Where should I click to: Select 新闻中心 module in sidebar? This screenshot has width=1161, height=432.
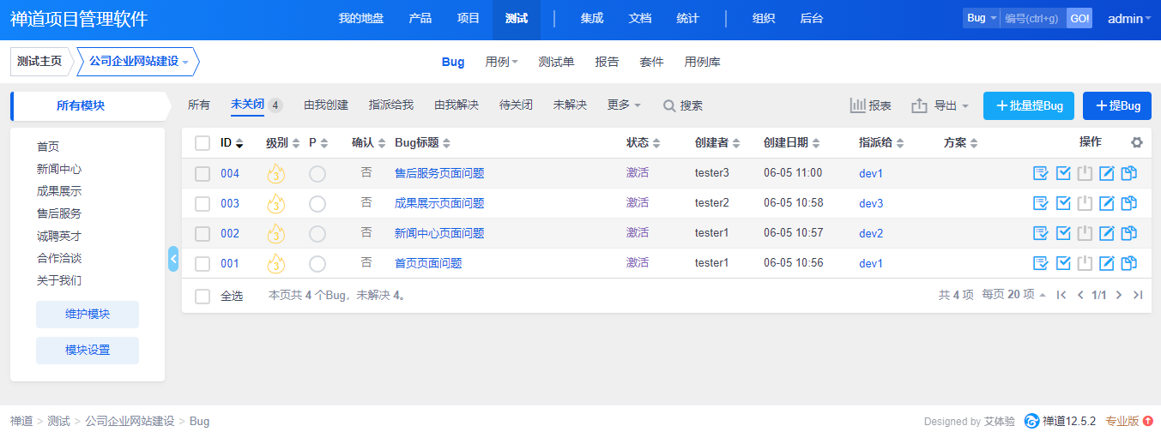(59, 169)
